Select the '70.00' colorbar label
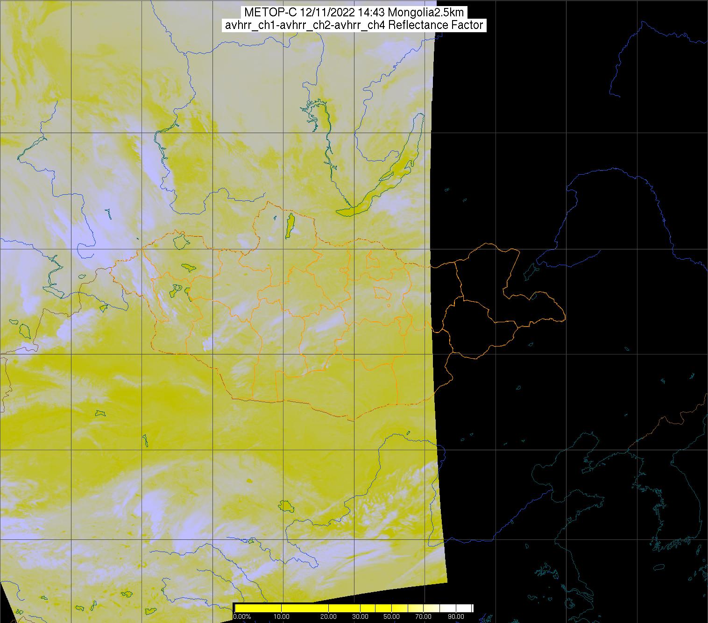Image resolution: width=708 pixels, height=623 pixels. click(424, 616)
